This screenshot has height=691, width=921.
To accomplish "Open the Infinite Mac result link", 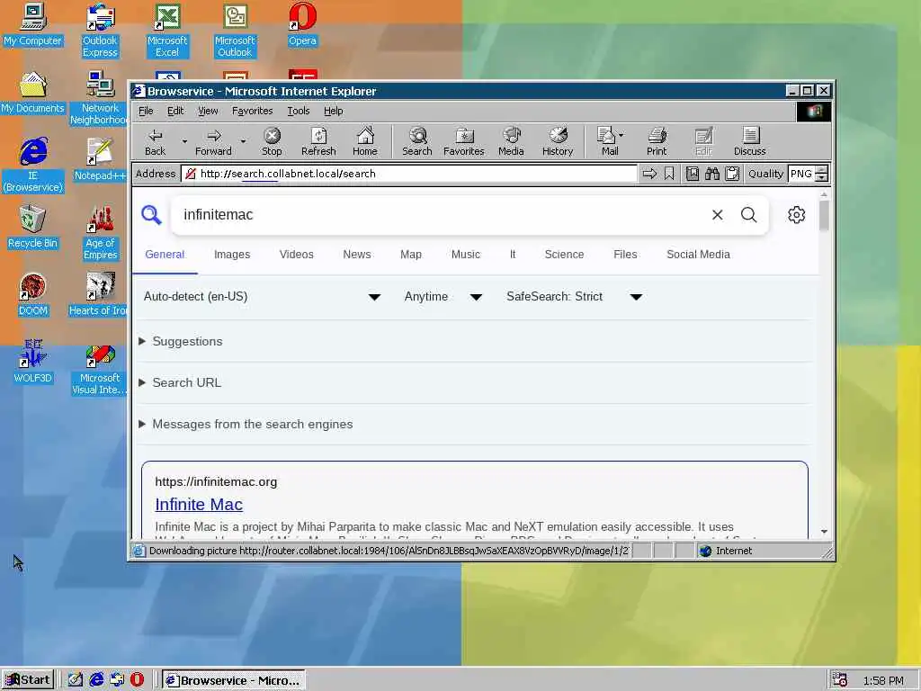I will pos(199,505).
